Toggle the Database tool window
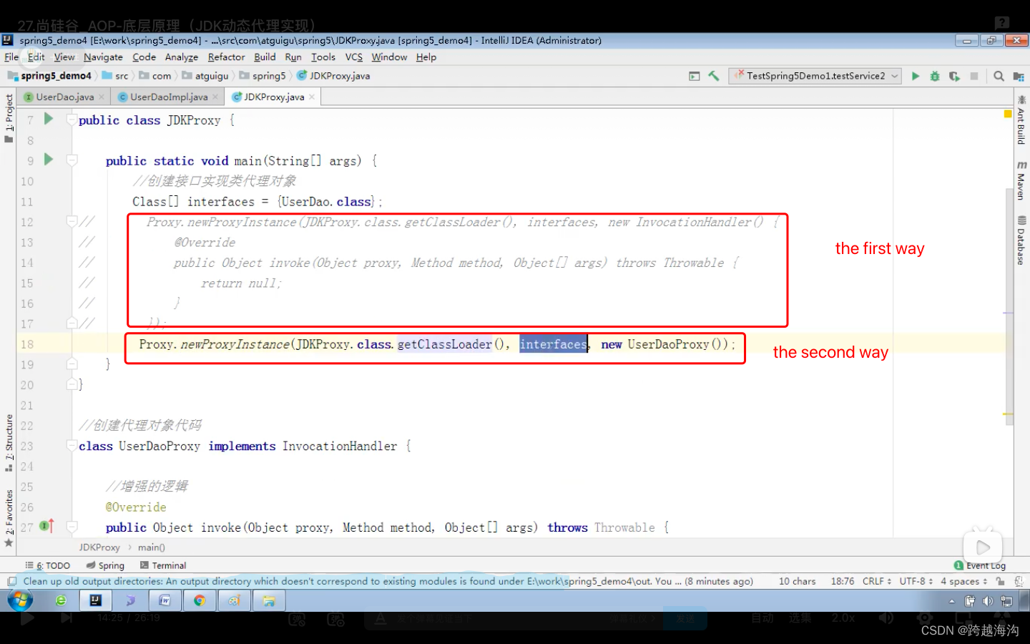1030x644 pixels. coord(1021,240)
